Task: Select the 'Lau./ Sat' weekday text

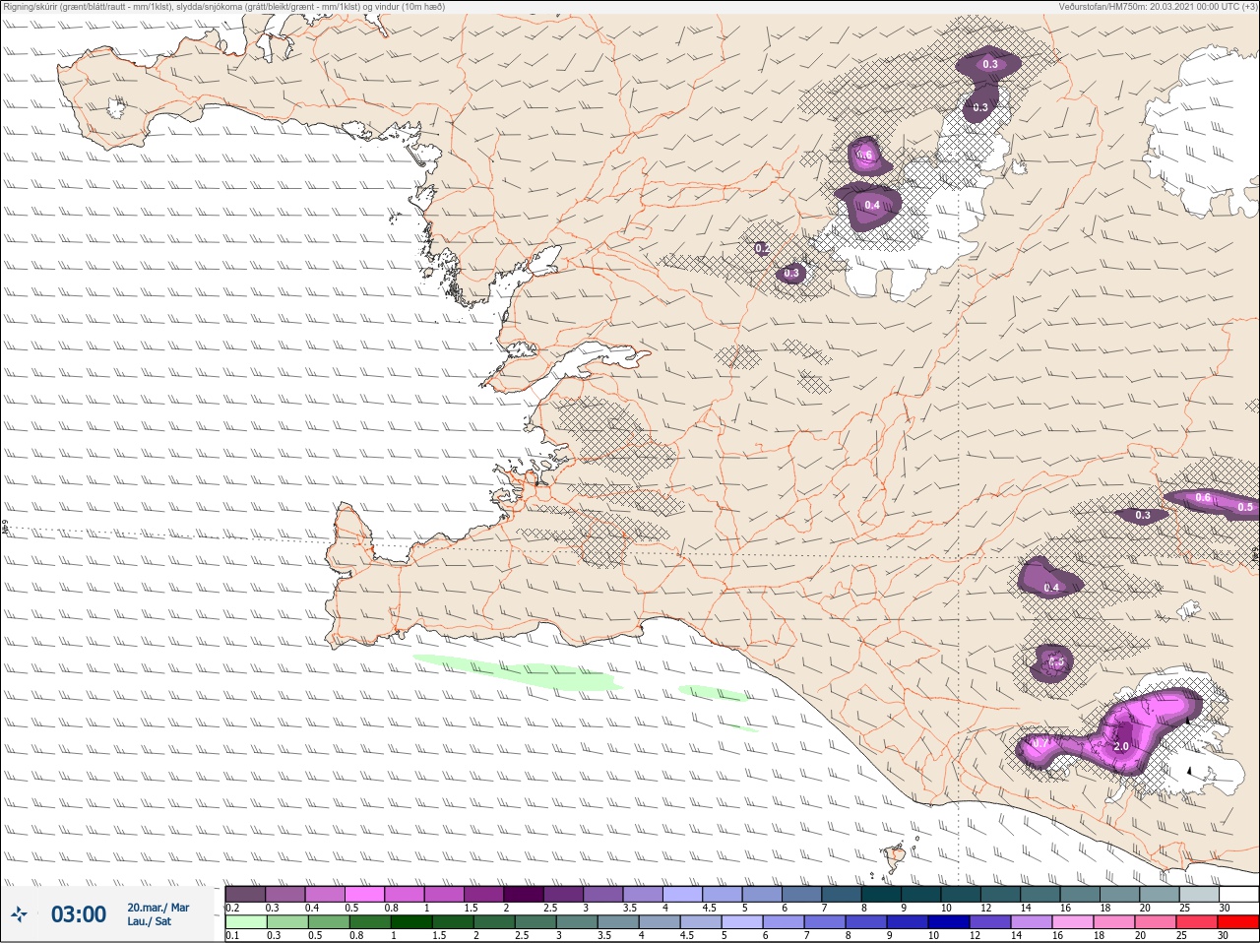Action: (150, 921)
